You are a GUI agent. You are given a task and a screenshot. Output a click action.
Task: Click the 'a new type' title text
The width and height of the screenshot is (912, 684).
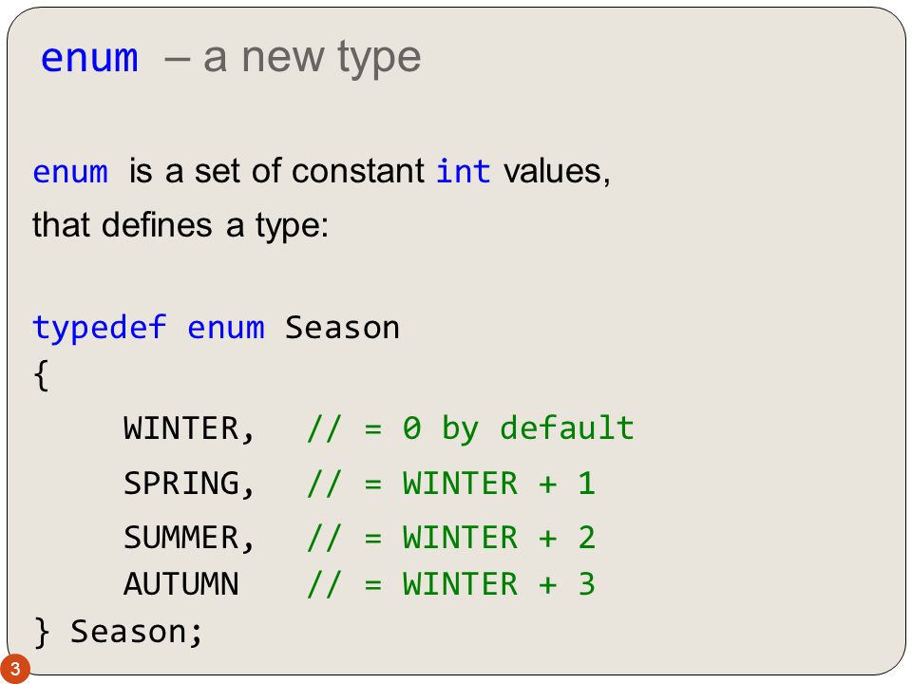point(312,58)
